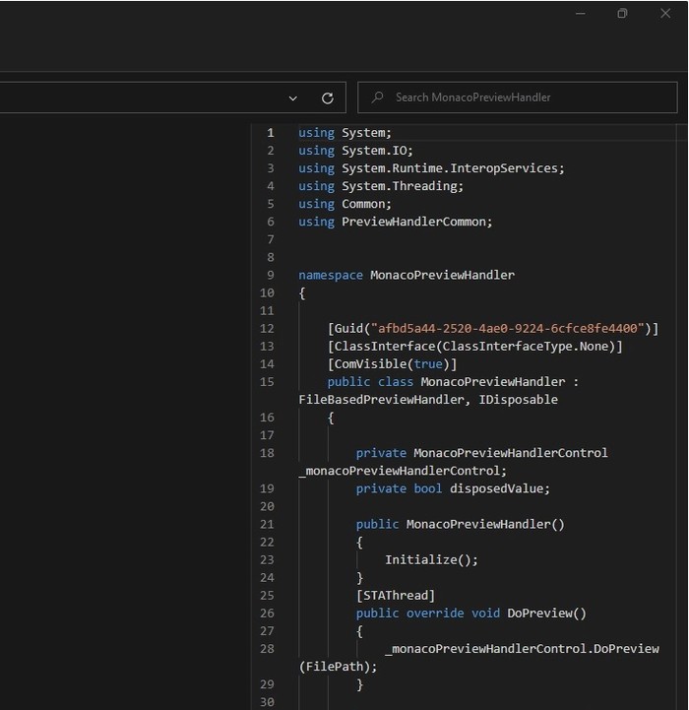The height and width of the screenshot is (710, 689).
Task: Click the Initialize() call in constructor
Action: tap(431, 559)
